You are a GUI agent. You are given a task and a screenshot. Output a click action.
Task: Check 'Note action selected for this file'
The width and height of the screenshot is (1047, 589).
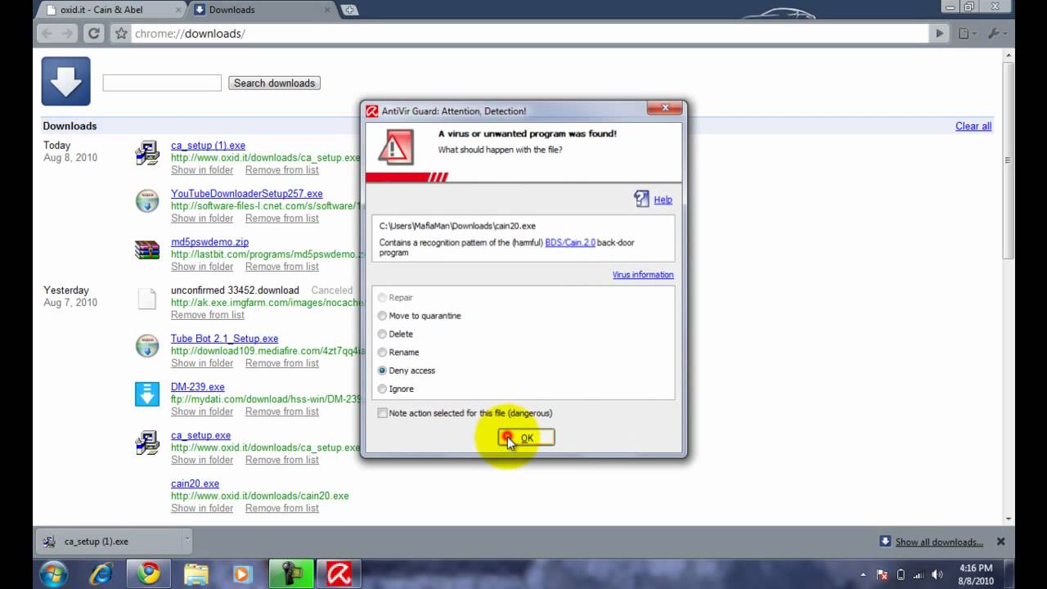(382, 413)
